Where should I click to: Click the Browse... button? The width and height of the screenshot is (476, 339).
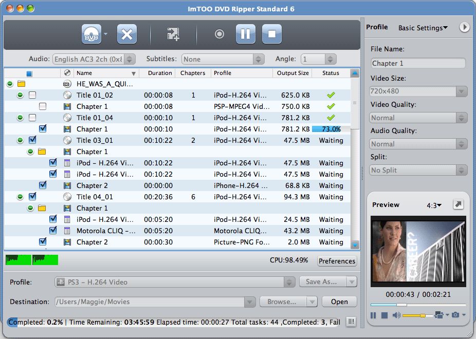click(283, 302)
